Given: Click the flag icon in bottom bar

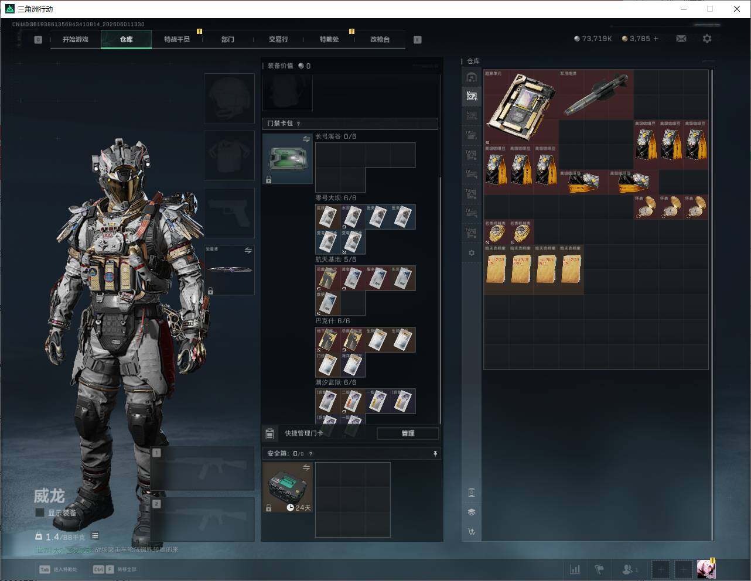Looking at the screenshot, I should point(599,569).
